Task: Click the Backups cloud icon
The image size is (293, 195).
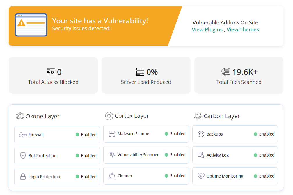Action: pyautogui.click(x=201, y=134)
